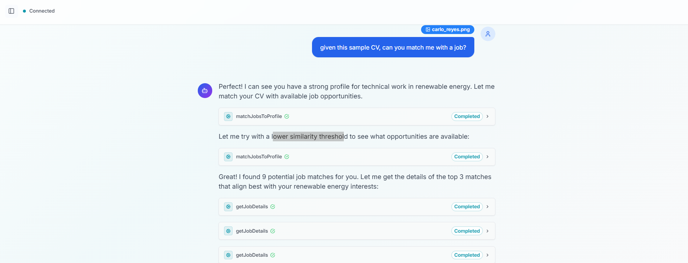Click the user message about sample CV
Viewport: 688px width, 263px height.
(x=393, y=47)
